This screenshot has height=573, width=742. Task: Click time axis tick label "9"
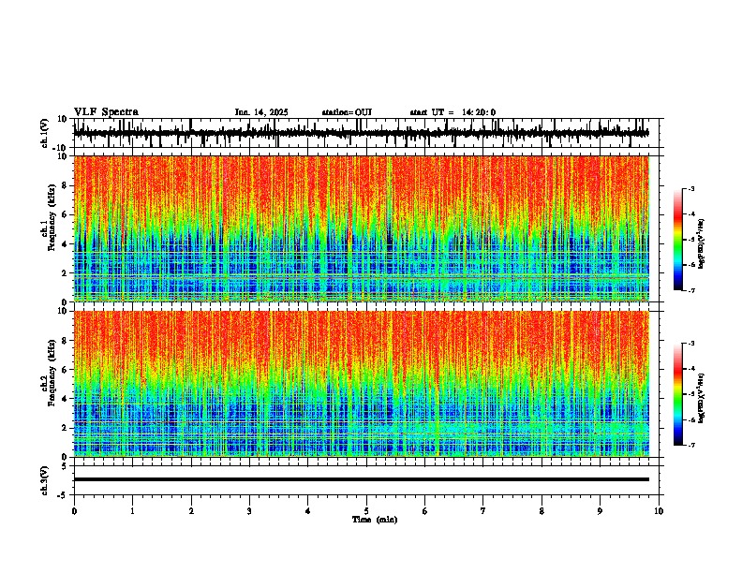click(600, 511)
